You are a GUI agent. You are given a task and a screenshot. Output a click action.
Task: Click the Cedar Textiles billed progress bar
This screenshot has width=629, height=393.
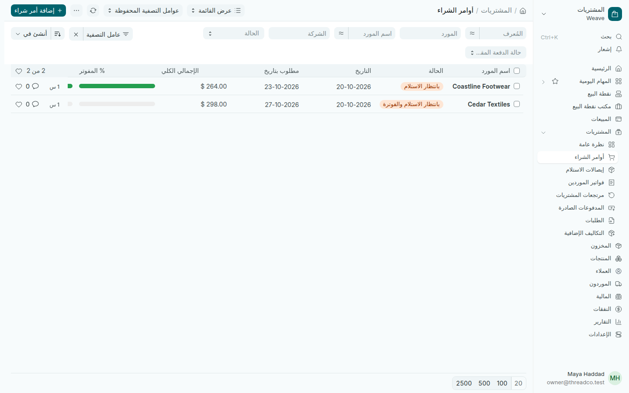click(x=117, y=104)
